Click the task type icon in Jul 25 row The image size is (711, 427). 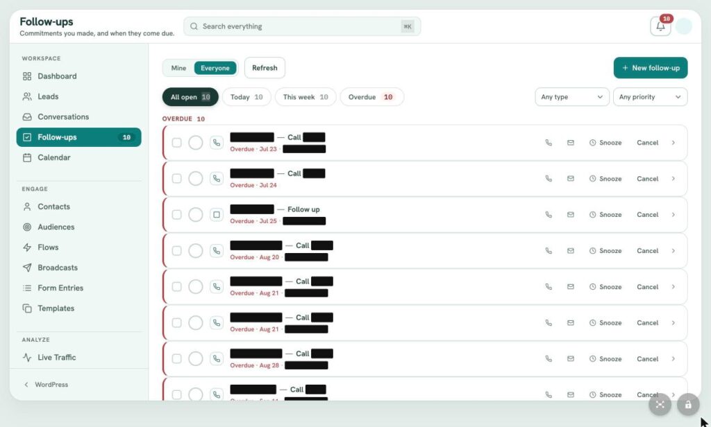coord(217,215)
